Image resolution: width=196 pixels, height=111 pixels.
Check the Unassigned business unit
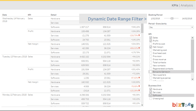pos(151,98)
